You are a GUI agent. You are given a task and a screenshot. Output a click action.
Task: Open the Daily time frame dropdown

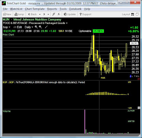pyautogui.click(x=29, y=27)
